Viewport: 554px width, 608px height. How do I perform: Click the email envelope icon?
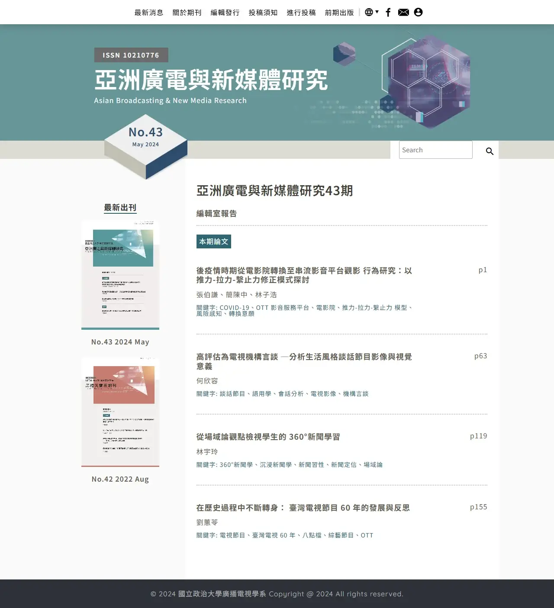click(403, 12)
